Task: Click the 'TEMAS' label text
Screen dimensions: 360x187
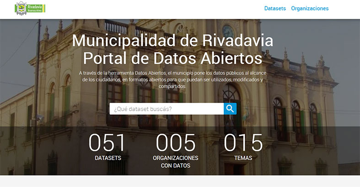Action: (x=243, y=158)
